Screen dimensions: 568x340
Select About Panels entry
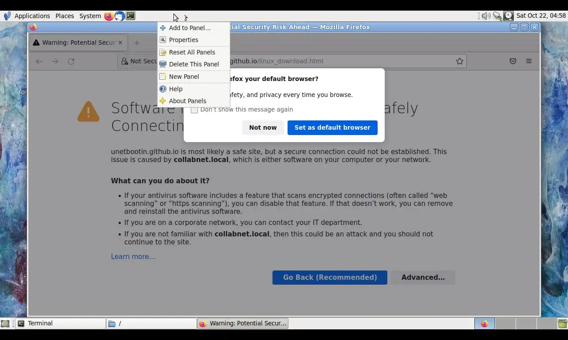click(x=194, y=101)
